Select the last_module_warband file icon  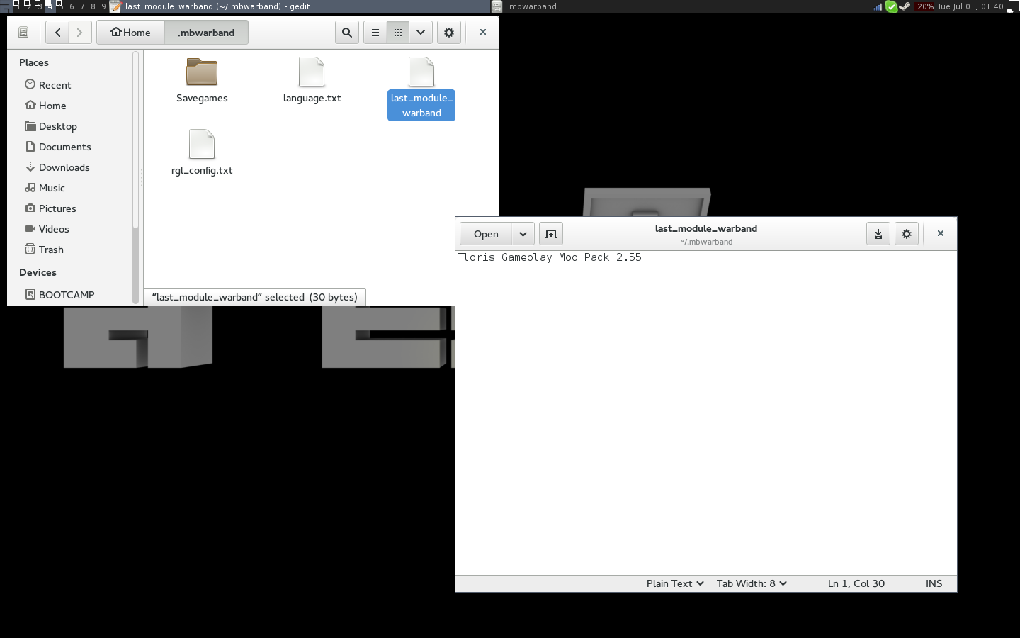tap(421, 72)
